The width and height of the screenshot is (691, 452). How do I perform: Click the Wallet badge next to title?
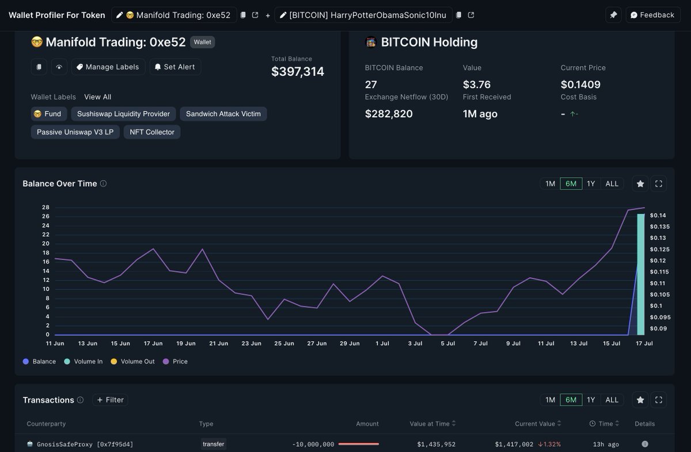click(x=202, y=42)
